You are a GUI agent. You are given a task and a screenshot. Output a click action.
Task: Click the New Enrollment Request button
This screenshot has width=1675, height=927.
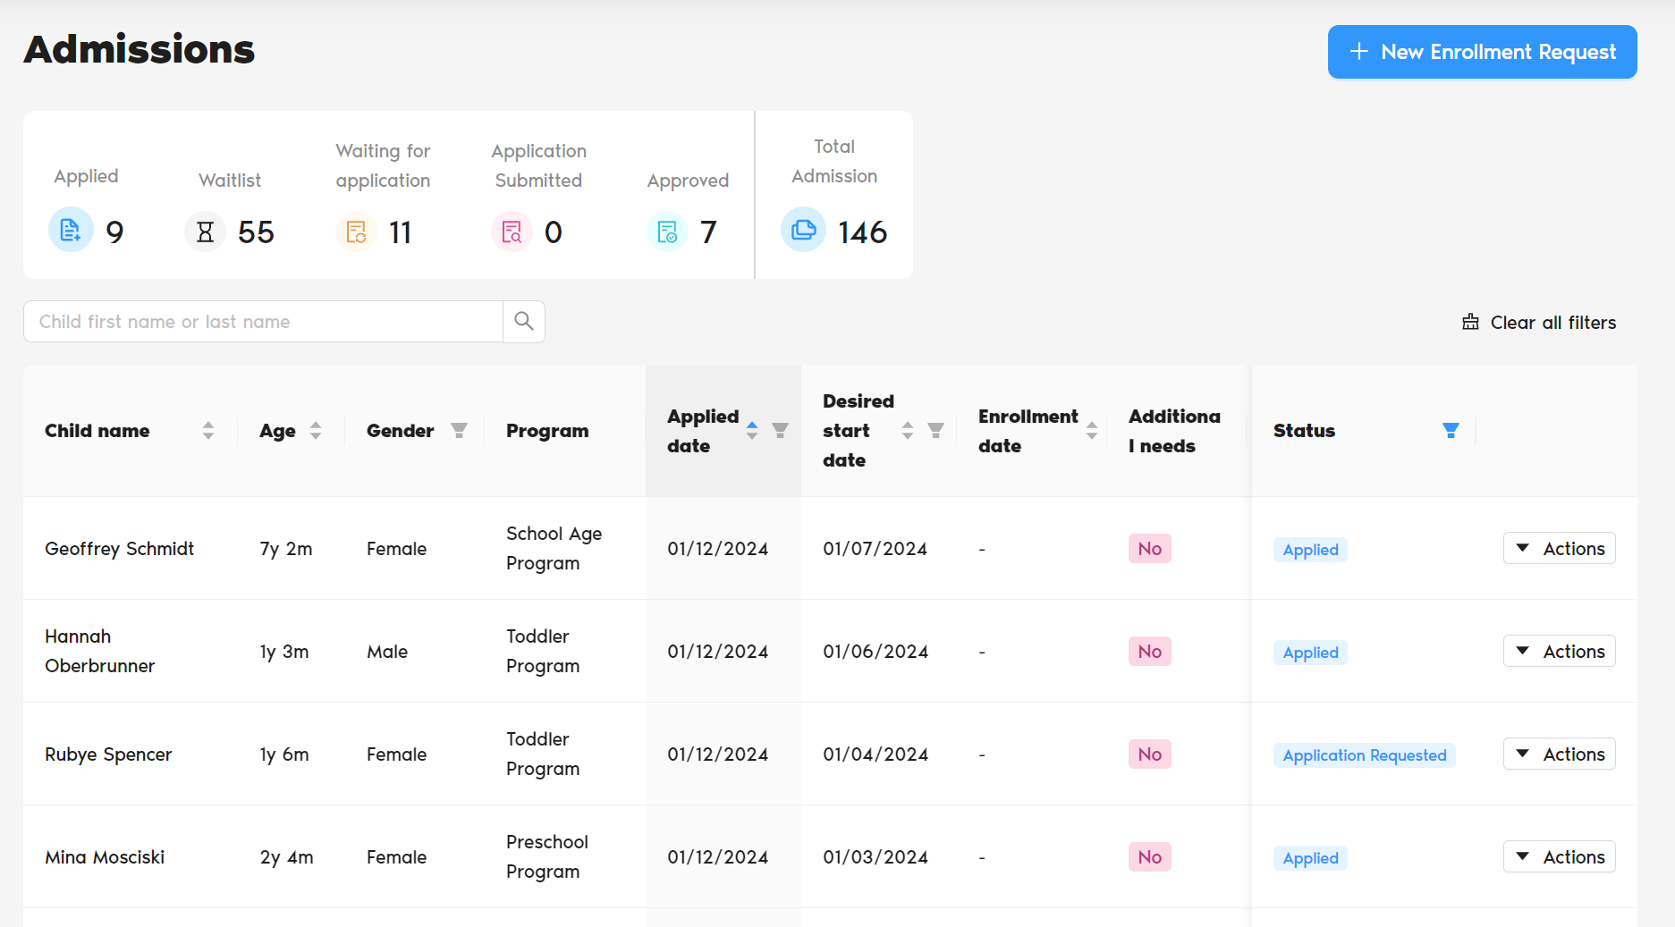(x=1481, y=52)
